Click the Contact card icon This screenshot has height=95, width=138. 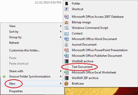(66, 34)
